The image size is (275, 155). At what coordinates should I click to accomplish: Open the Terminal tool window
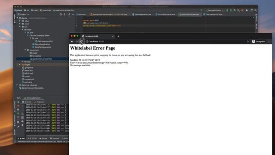tap(55, 139)
